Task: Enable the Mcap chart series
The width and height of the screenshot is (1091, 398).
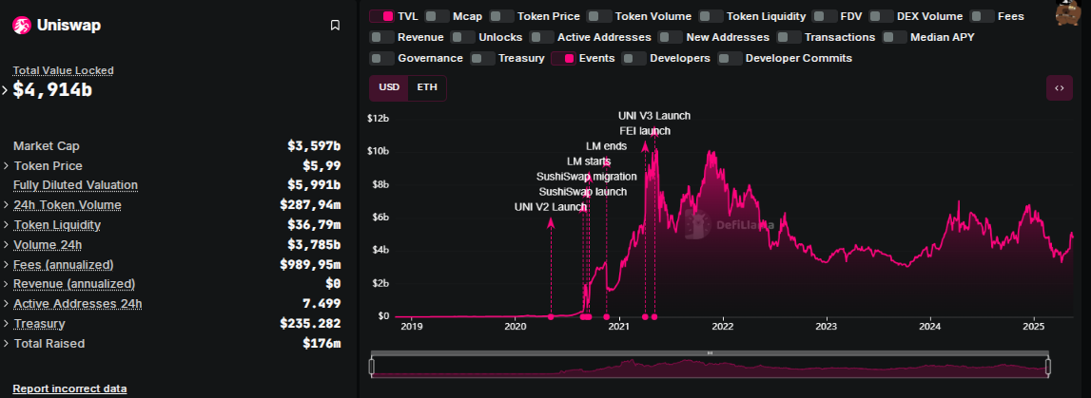Action: [x=437, y=16]
